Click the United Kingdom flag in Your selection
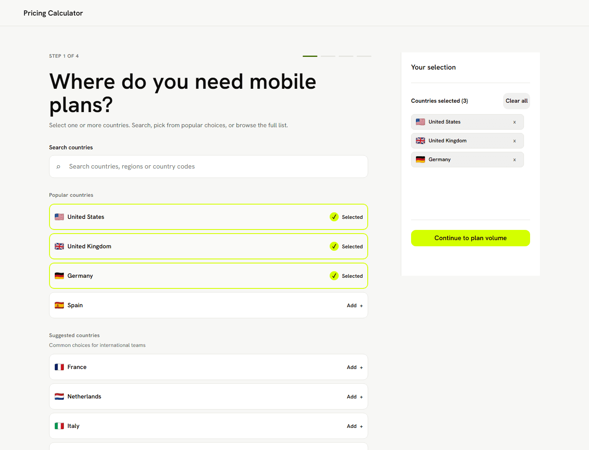Screen dimensions: 589x450 pos(420,141)
